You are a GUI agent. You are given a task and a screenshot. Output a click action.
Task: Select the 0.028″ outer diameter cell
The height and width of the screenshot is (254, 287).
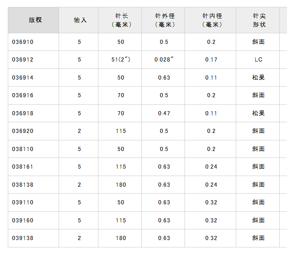point(164,60)
